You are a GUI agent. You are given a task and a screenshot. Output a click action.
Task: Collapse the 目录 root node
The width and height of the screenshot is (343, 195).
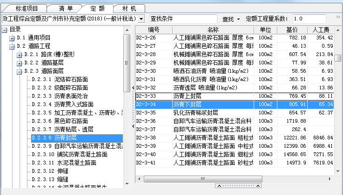point(5,30)
